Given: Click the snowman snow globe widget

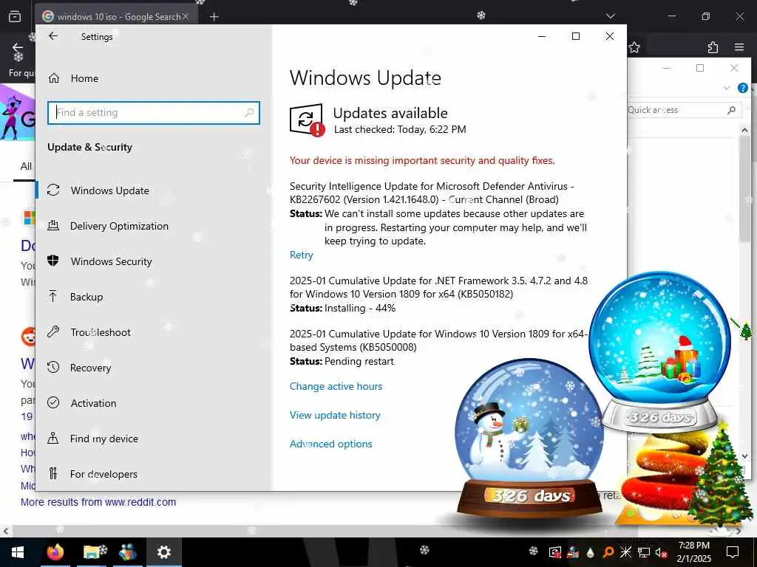Looking at the screenshot, I should (529, 439).
